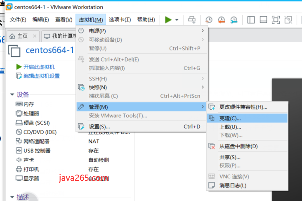
Task: Open the 编辑(E) menu
Action: coord(41,20)
